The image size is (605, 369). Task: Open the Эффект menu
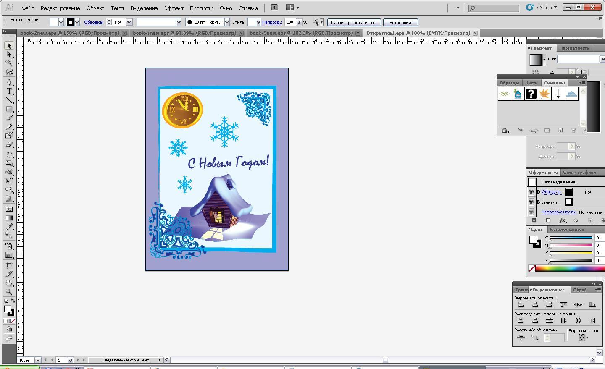coord(174,8)
